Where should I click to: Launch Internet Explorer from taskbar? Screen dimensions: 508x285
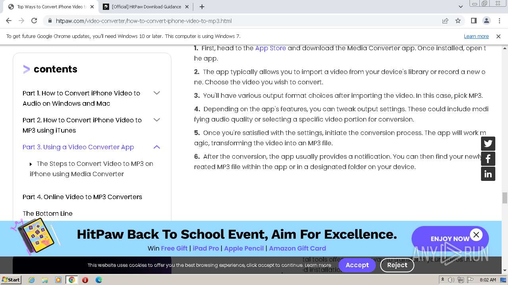(31, 280)
